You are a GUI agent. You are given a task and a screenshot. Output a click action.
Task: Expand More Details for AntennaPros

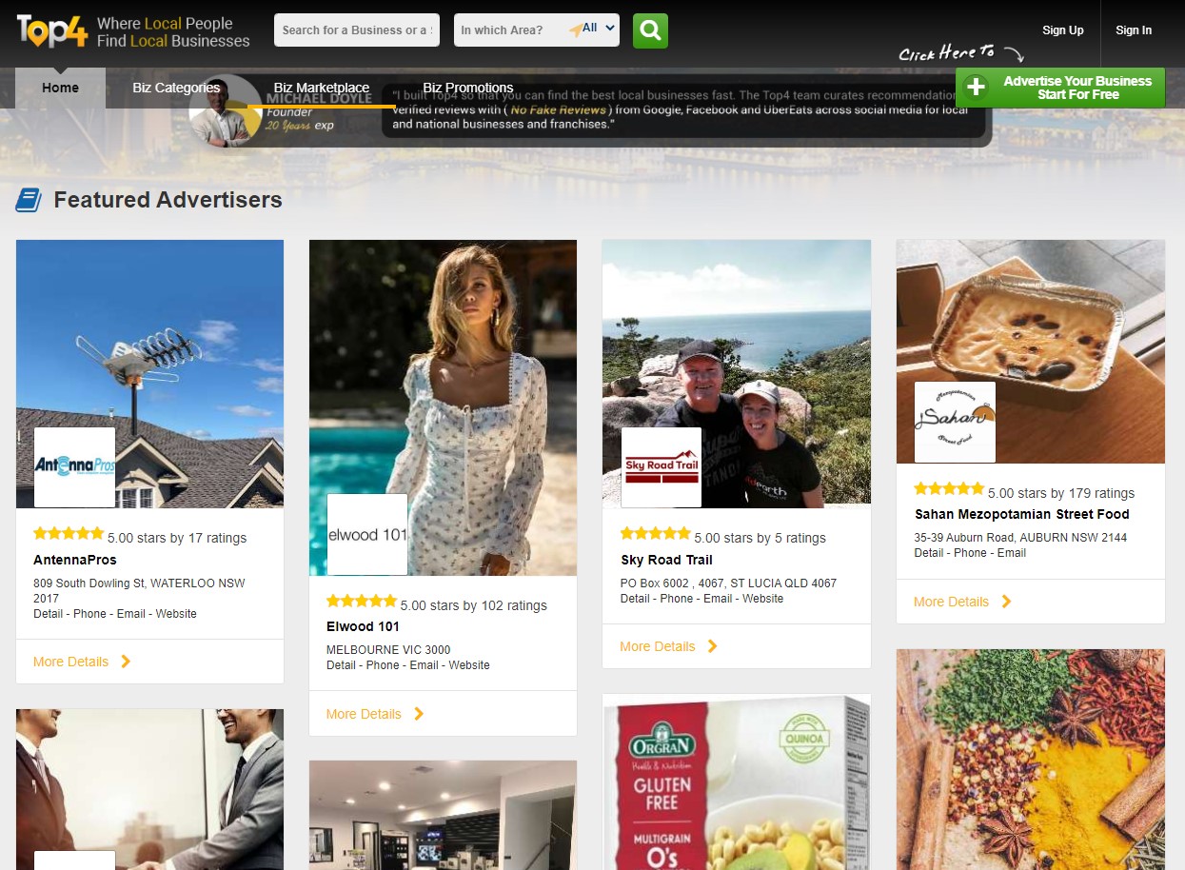(82, 662)
